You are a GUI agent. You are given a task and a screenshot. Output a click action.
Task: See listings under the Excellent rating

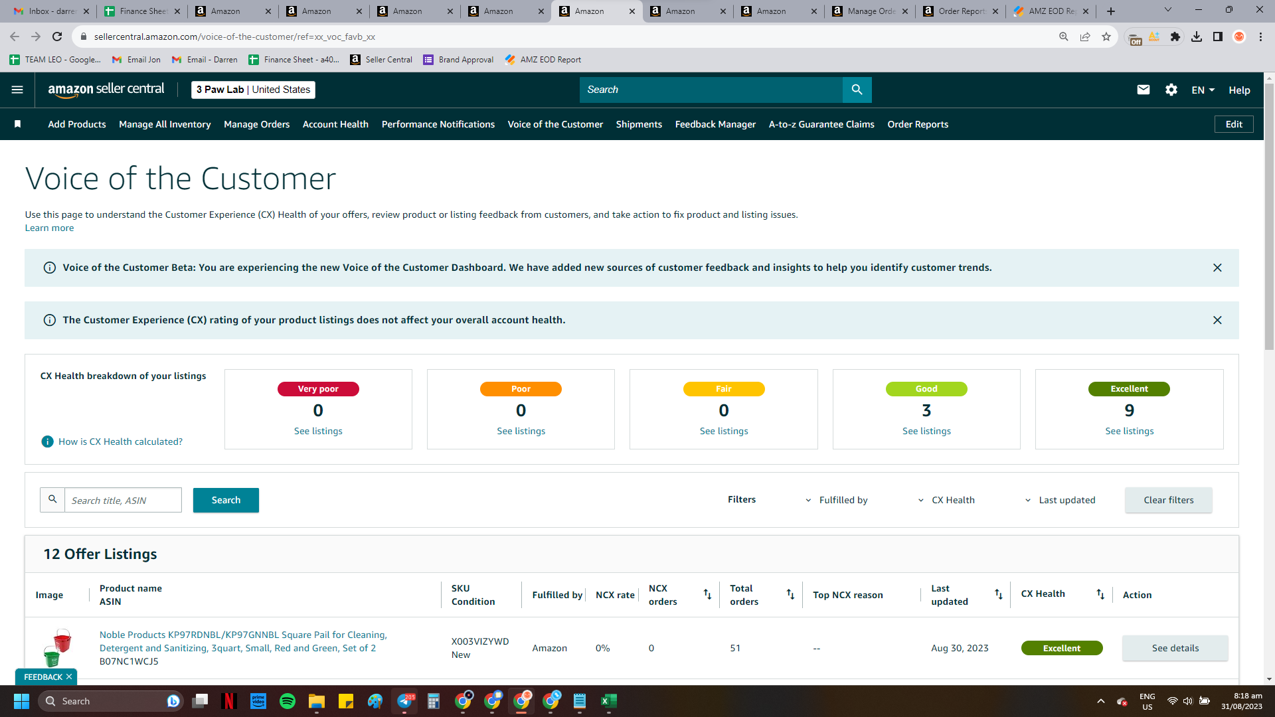(1129, 431)
